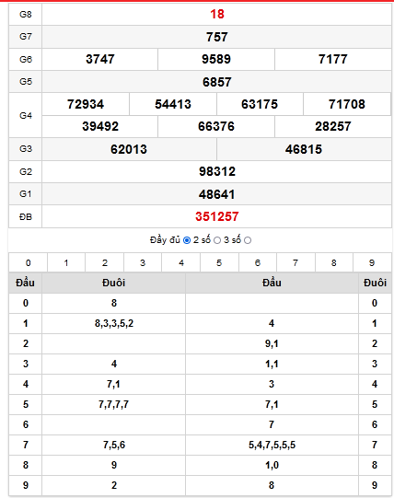Click the G6 number 9589
The width and height of the screenshot is (394, 498).
[x=216, y=59]
